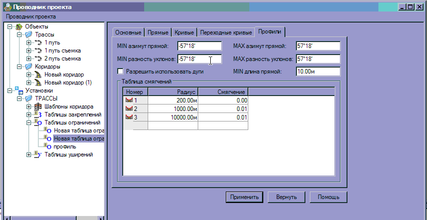Click the Таблицы уширений icon
Viewport: 427px width, 220px height.
(x=38, y=154)
